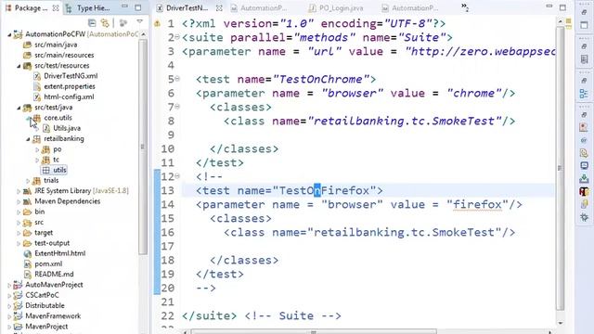Collapse the TestOnChrome test fold on line 5
594x334 pixels.
[x=177, y=79]
